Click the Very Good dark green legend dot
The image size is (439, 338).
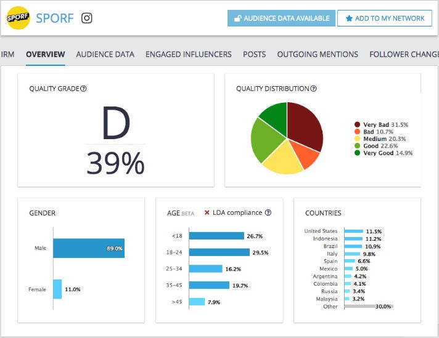358,153
